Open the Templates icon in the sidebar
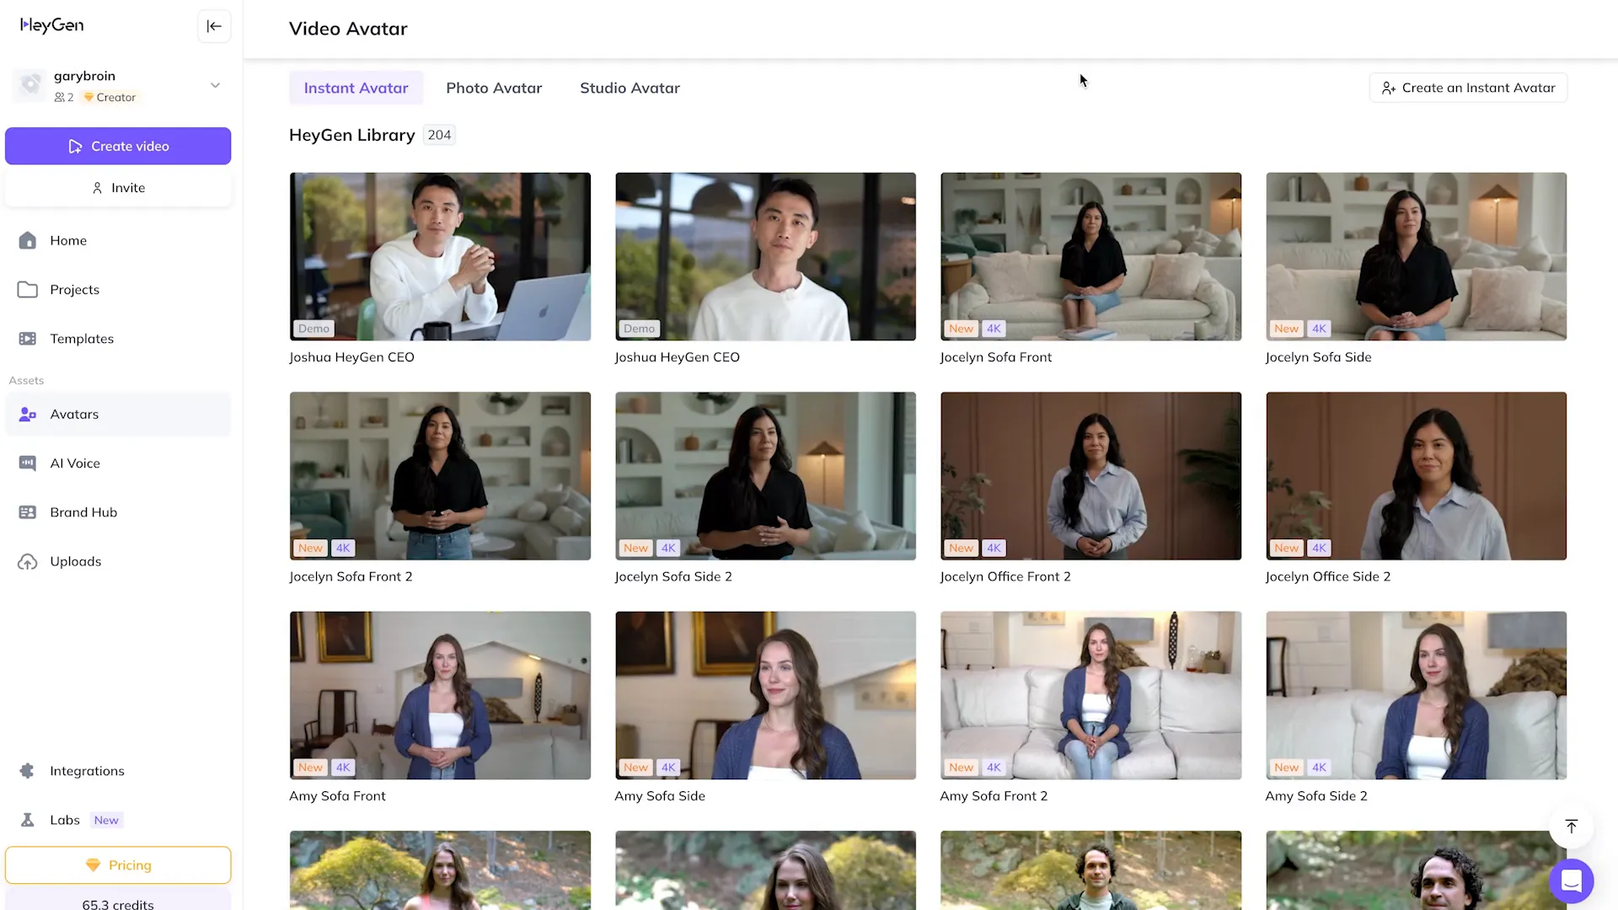This screenshot has width=1618, height=910. coord(28,339)
